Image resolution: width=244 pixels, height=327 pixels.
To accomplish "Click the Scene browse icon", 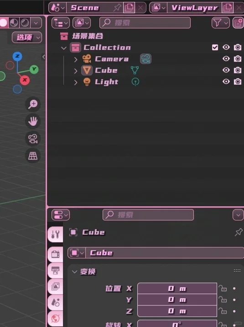I will coord(57,8).
